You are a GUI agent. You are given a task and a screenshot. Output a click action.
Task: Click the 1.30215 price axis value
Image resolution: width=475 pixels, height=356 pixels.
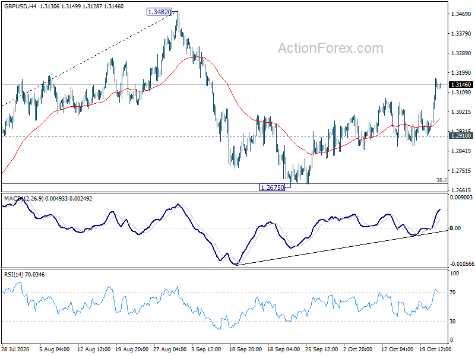tap(461, 112)
